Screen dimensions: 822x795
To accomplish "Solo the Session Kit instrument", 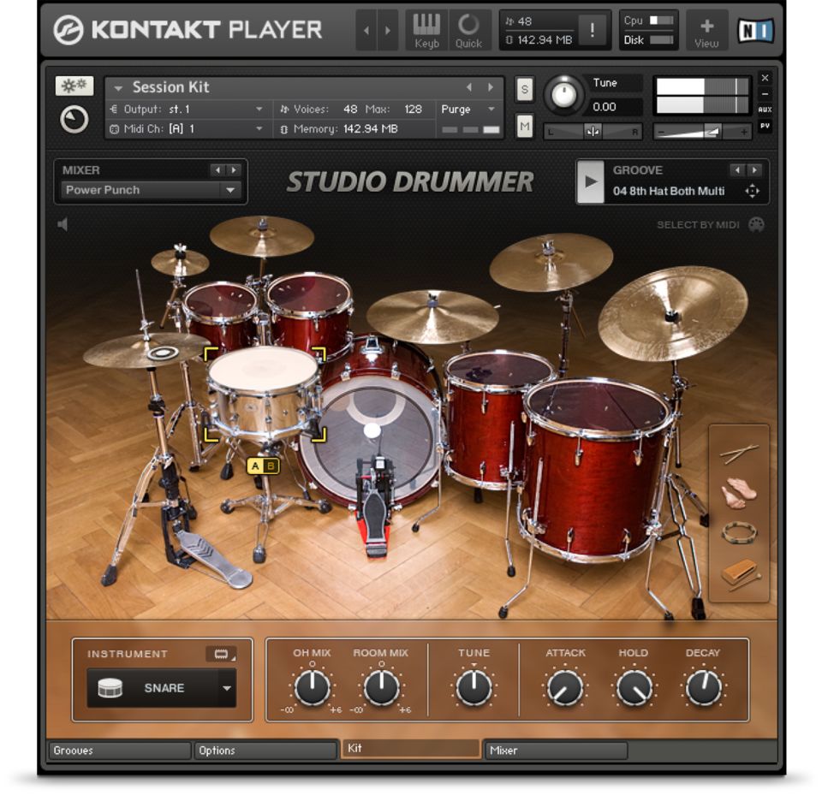I will (x=524, y=89).
